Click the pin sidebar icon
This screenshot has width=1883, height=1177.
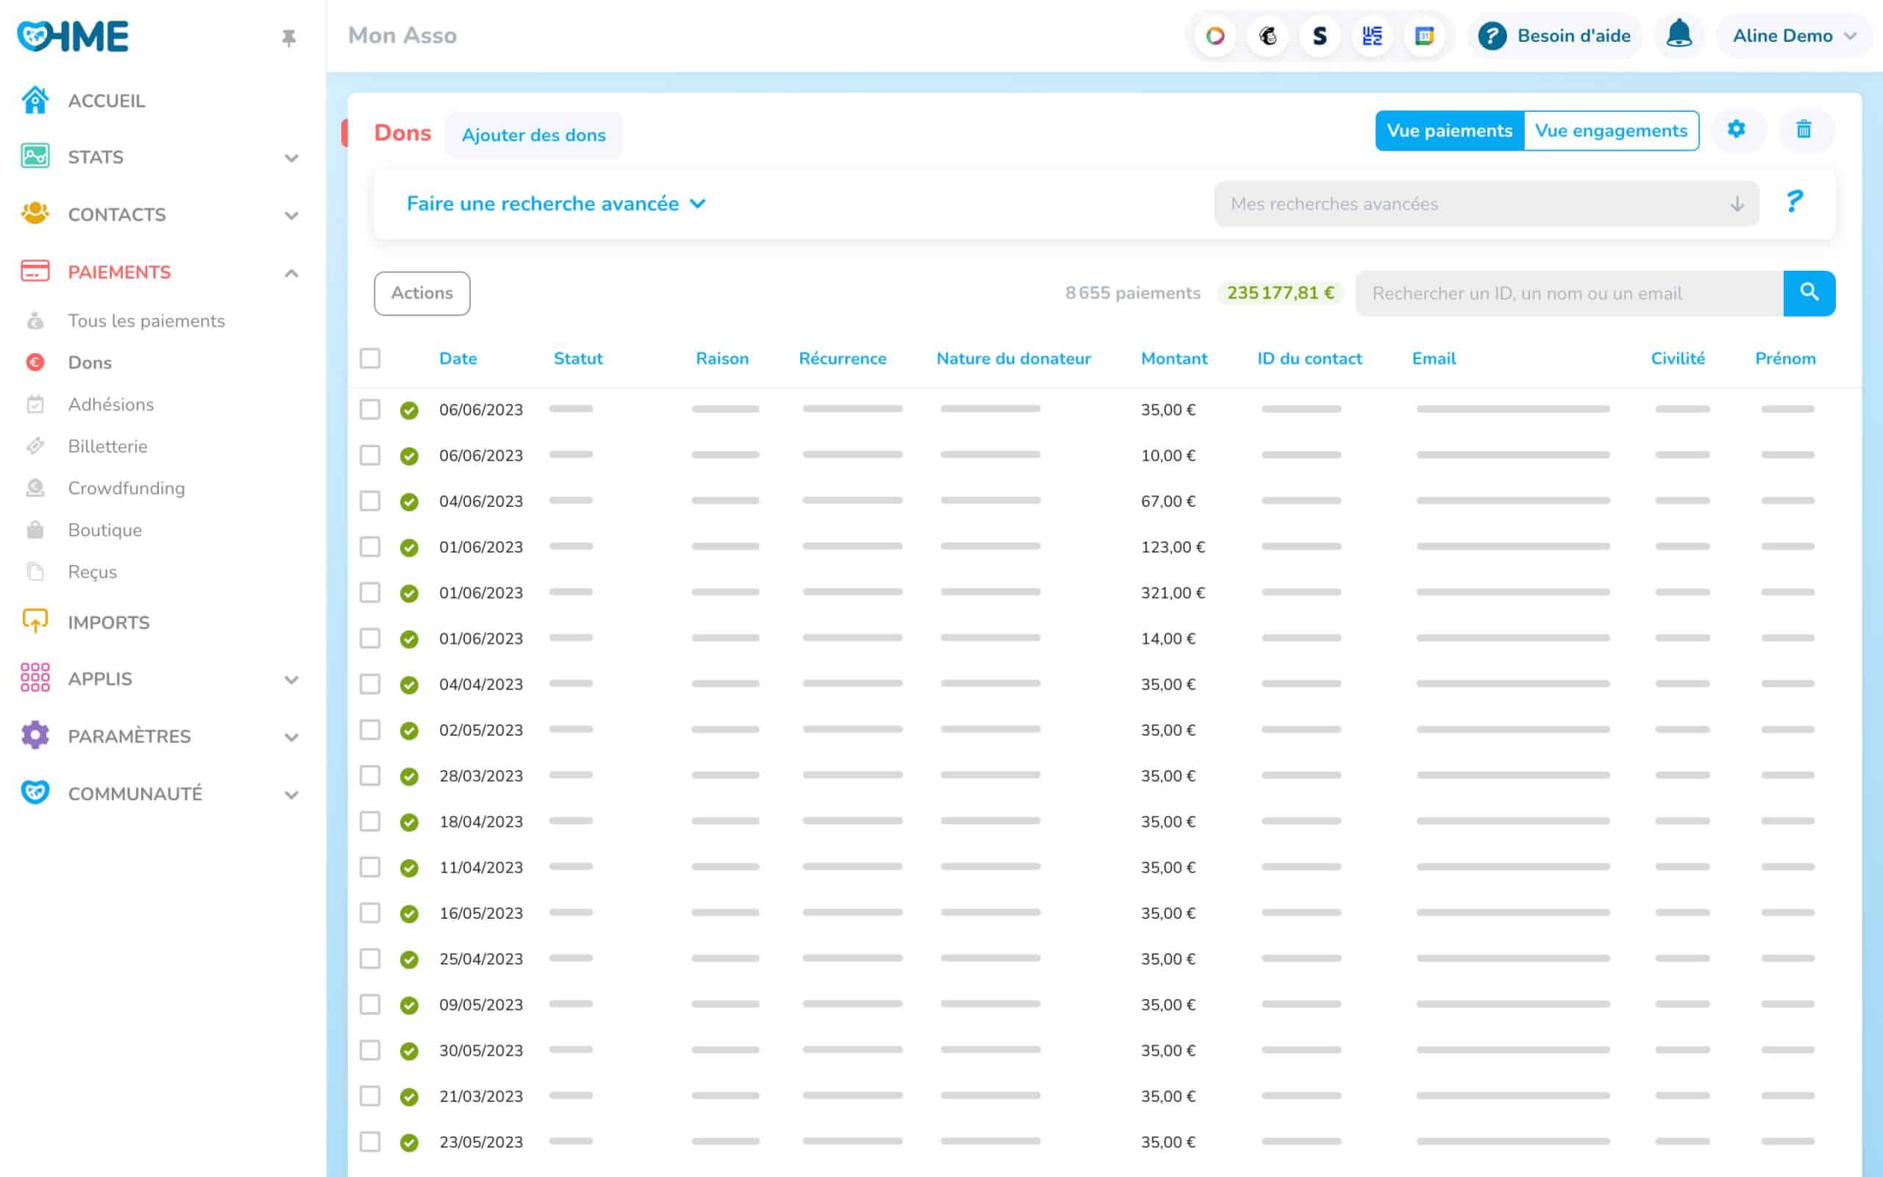point(288,38)
